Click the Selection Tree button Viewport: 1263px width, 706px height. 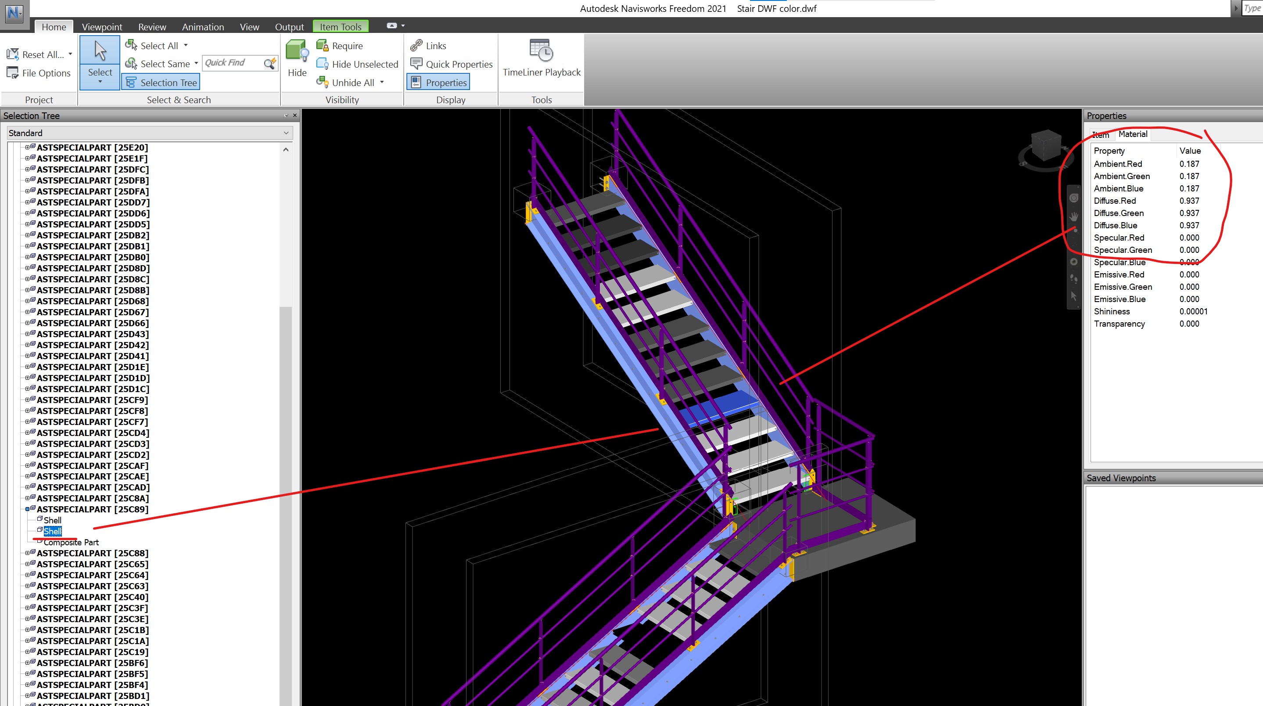pos(160,82)
